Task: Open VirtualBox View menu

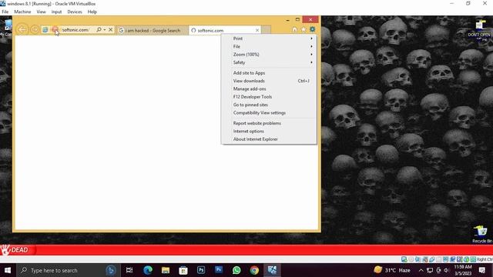Action: coord(41,12)
